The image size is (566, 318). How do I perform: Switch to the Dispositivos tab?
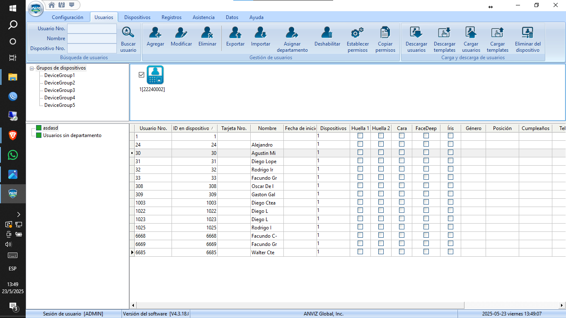click(x=137, y=17)
